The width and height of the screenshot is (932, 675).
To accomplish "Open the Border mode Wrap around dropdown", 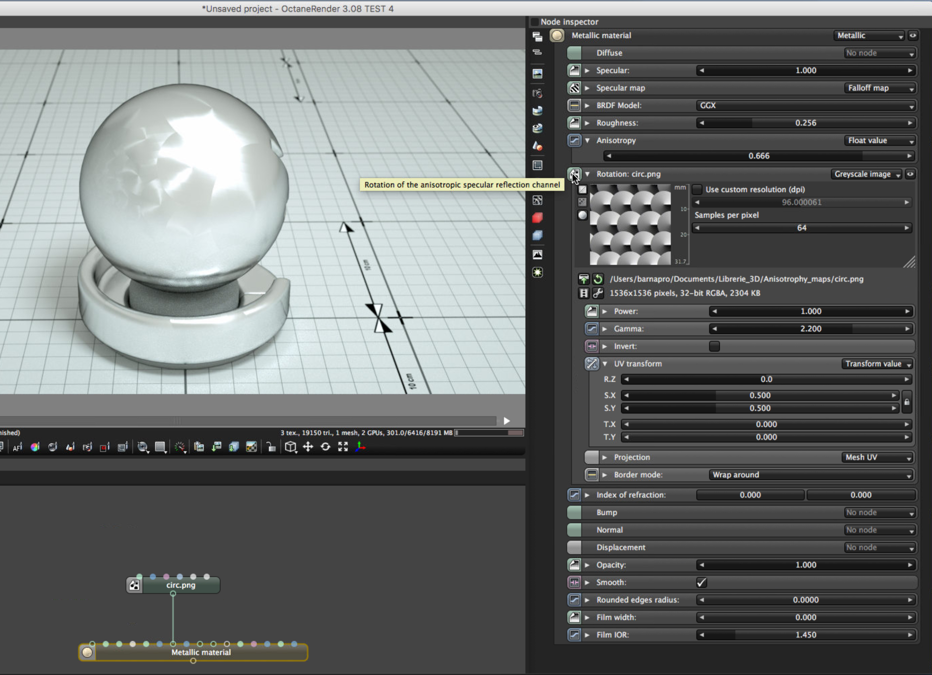I will [x=810, y=475].
